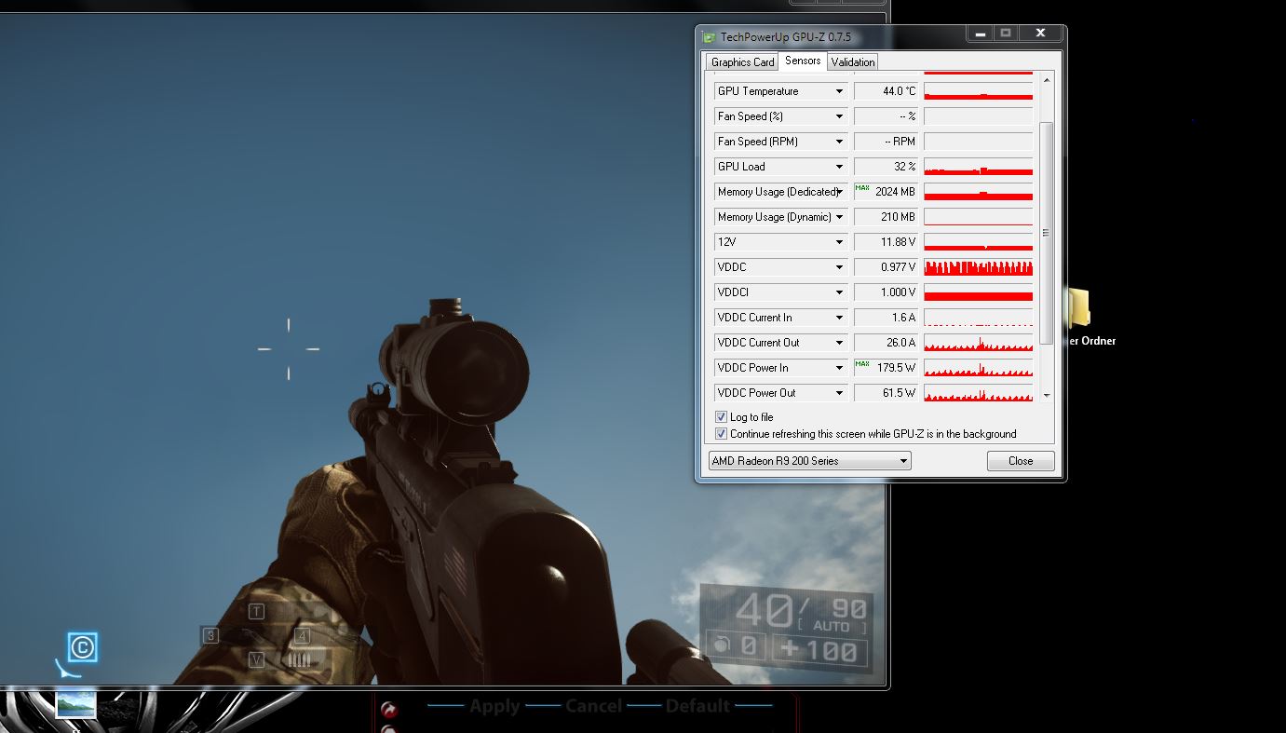The image size is (1286, 733).
Task: Switch to Graphics Card tab
Action: [742, 62]
